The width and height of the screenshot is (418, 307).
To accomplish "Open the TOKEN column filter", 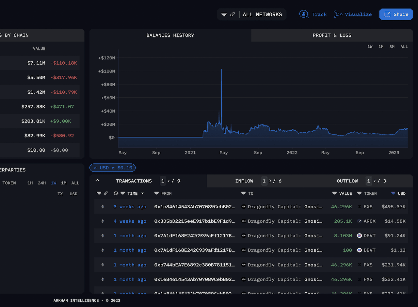I will (x=359, y=193).
